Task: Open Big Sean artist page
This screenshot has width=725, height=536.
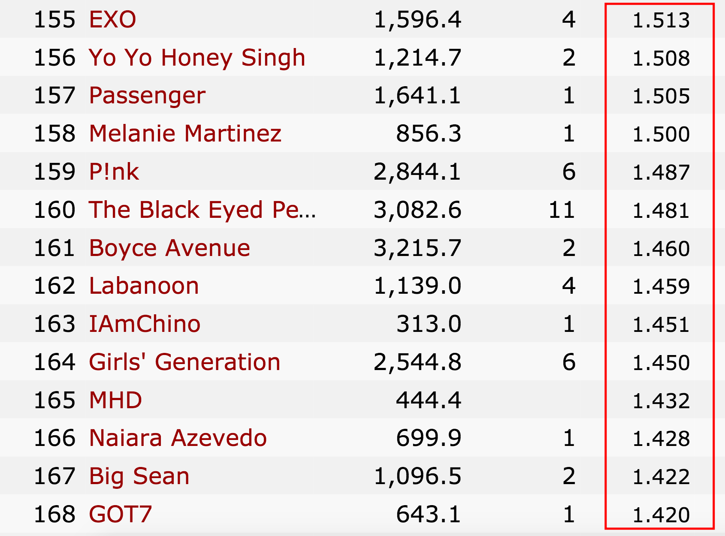Action: (x=139, y=476)
